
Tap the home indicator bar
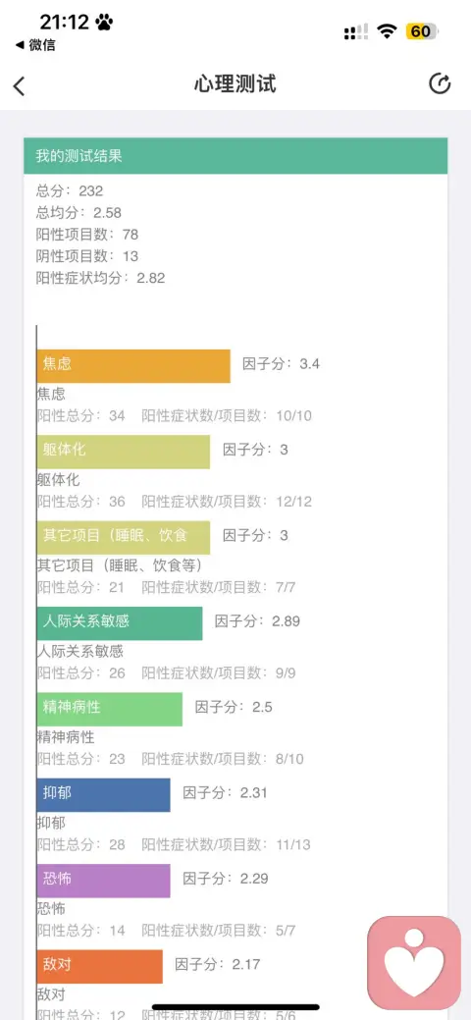click(235, 1007)
